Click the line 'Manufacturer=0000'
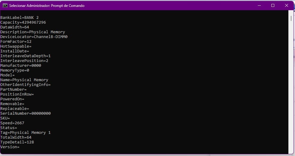 coord(21,66)
